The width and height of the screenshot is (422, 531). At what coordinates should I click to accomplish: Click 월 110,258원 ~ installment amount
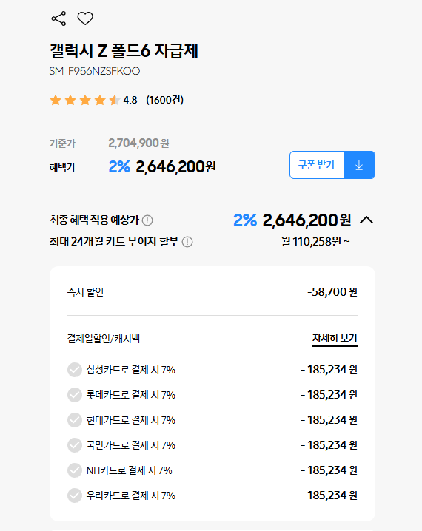click(315, 242)
